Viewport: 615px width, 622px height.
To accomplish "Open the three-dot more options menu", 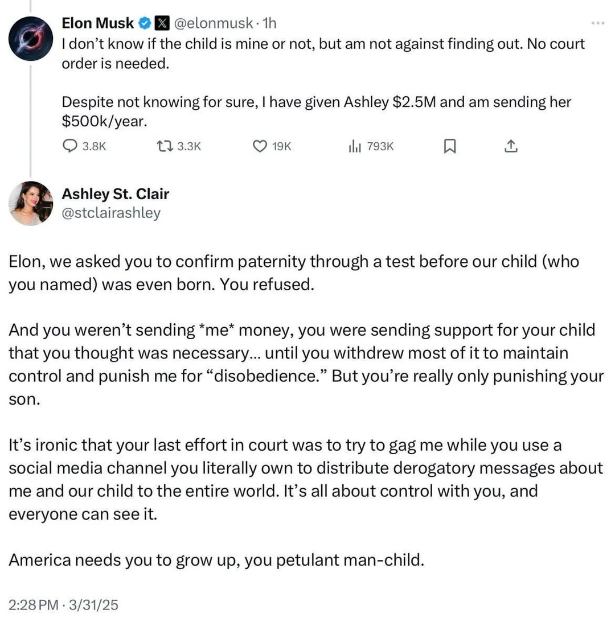I will 598,23.
